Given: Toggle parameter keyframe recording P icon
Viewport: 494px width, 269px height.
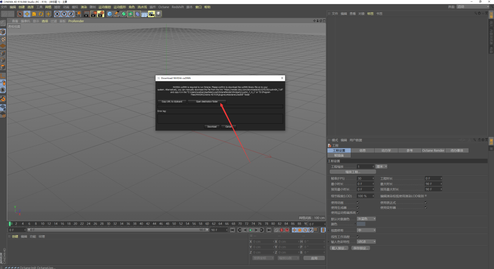Looking at the screenshot, I should (x=311, y=230).
